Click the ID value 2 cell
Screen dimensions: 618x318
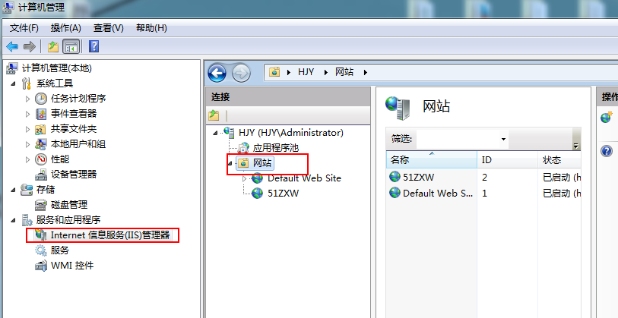(484, 178)
